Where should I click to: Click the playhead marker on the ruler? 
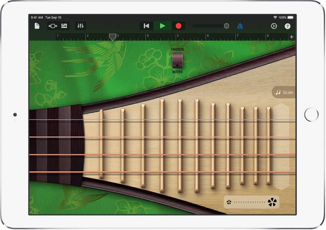(112, 37)
